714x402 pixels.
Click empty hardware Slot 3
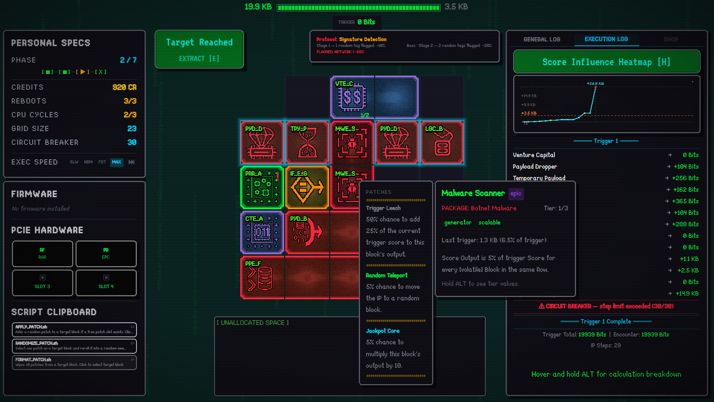tap(42, 283)
